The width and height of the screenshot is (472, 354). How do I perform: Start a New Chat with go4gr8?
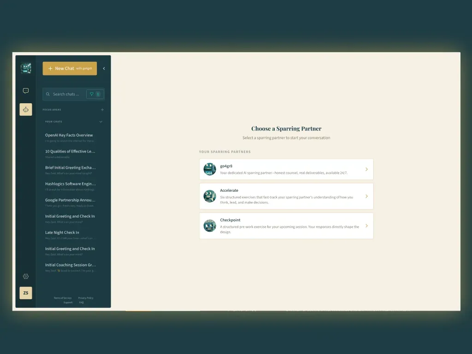tap(70, 69)
